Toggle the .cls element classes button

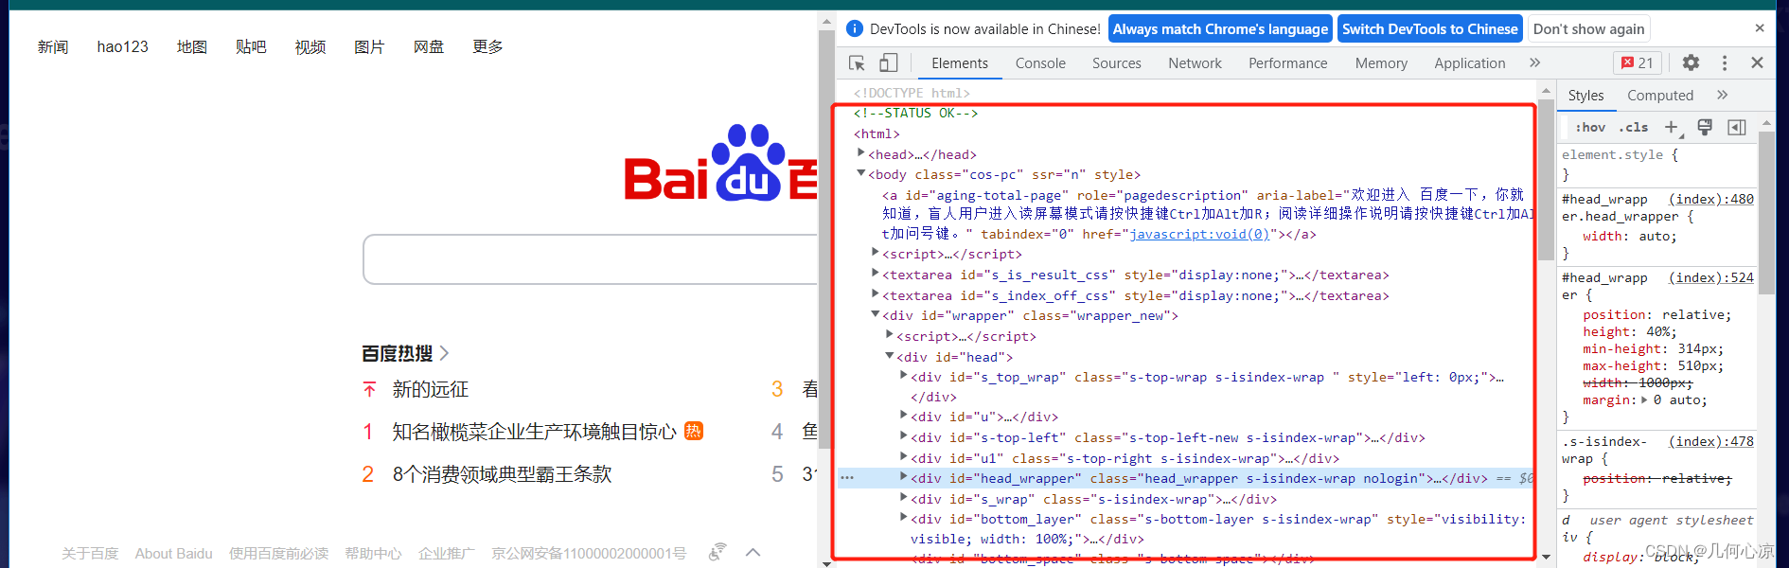1633,127
